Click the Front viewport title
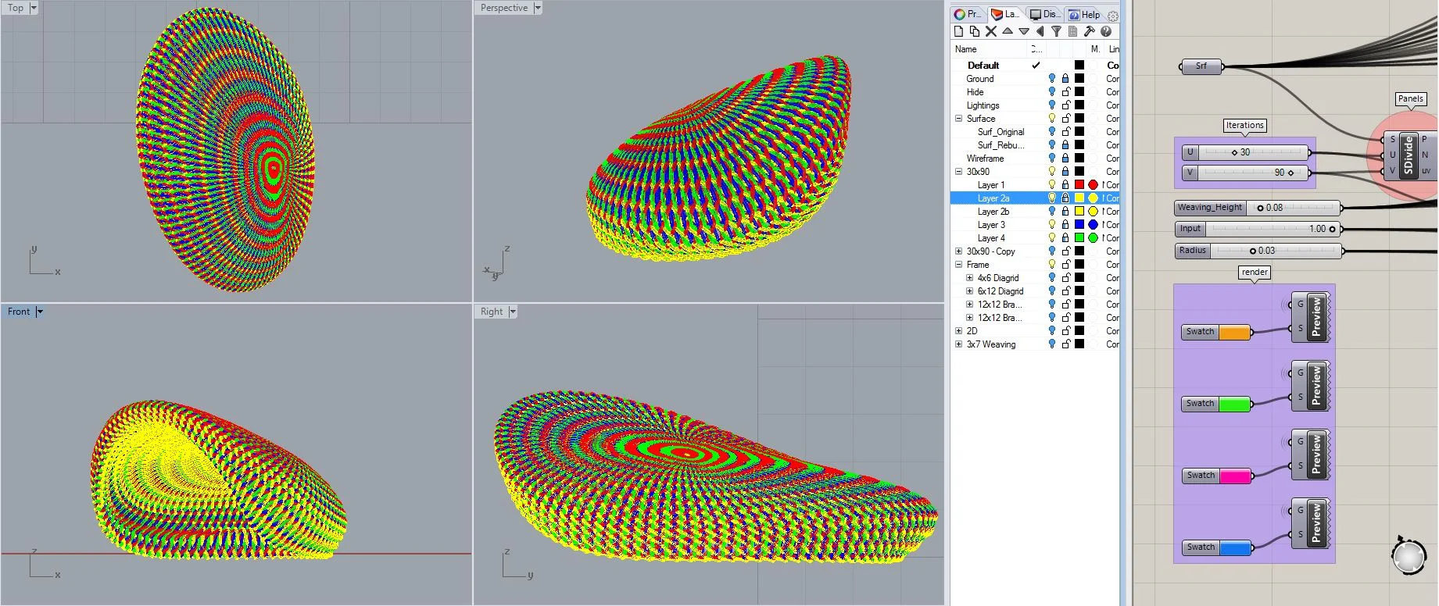This screenshot has height=606, width=1439. (19, 312)
